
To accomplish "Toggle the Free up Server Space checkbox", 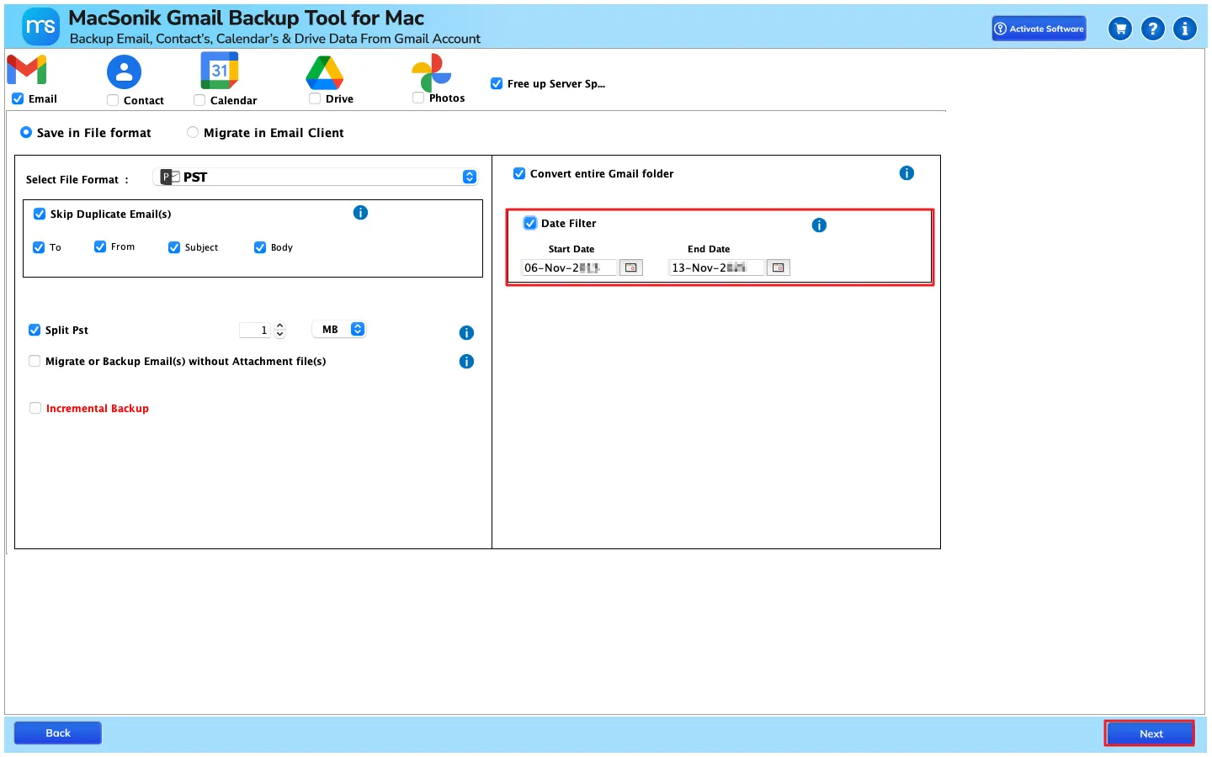I will [497, 84].
